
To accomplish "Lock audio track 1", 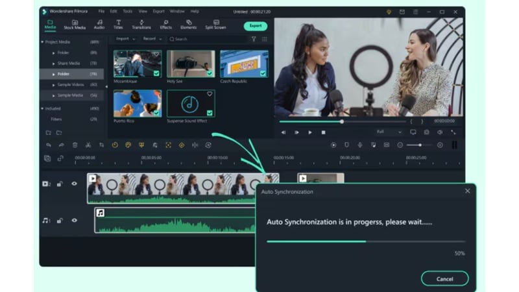I will coord(60,221).
